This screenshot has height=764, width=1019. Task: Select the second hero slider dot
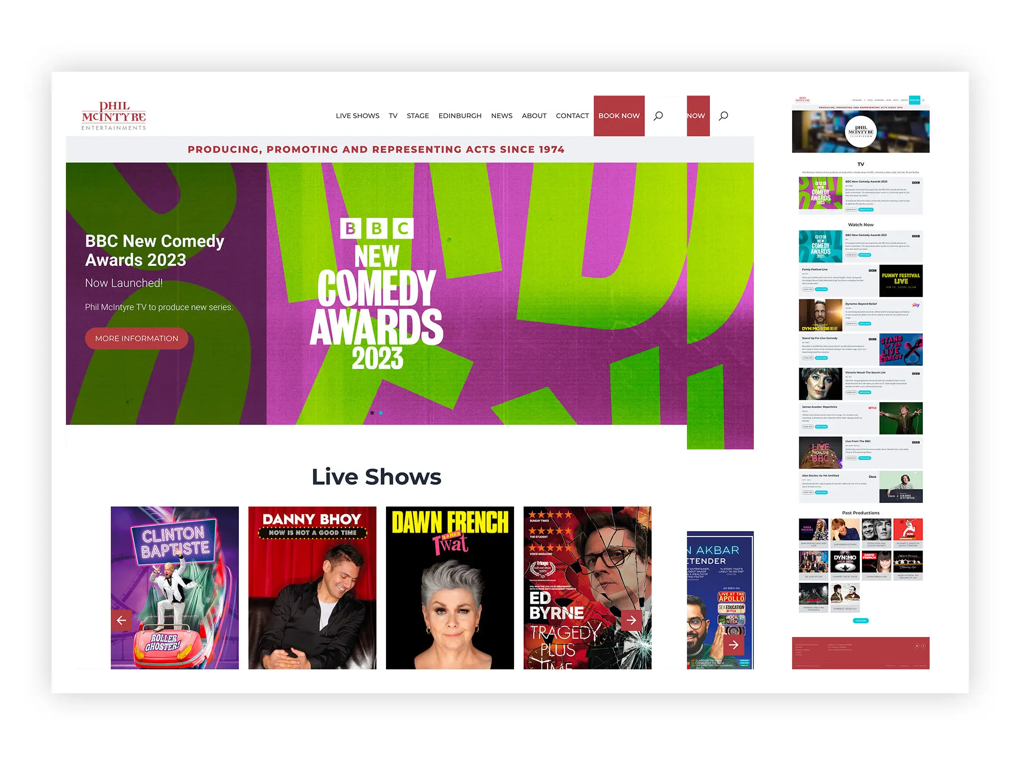click(x=381, y=413)
